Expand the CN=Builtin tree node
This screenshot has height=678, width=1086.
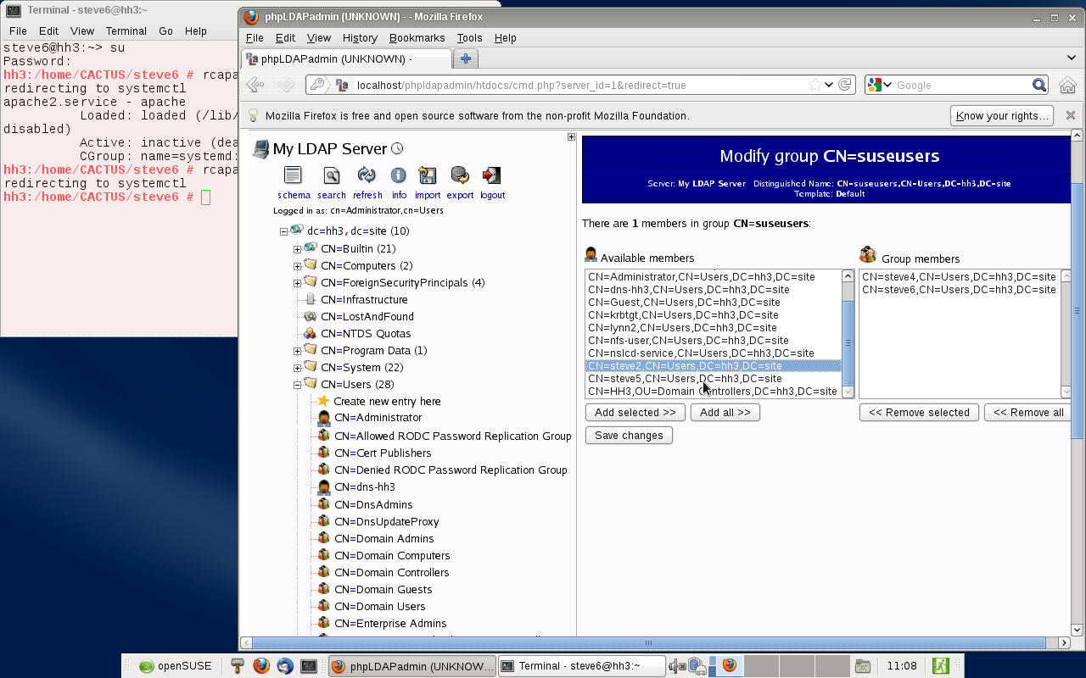click(297, 249)
